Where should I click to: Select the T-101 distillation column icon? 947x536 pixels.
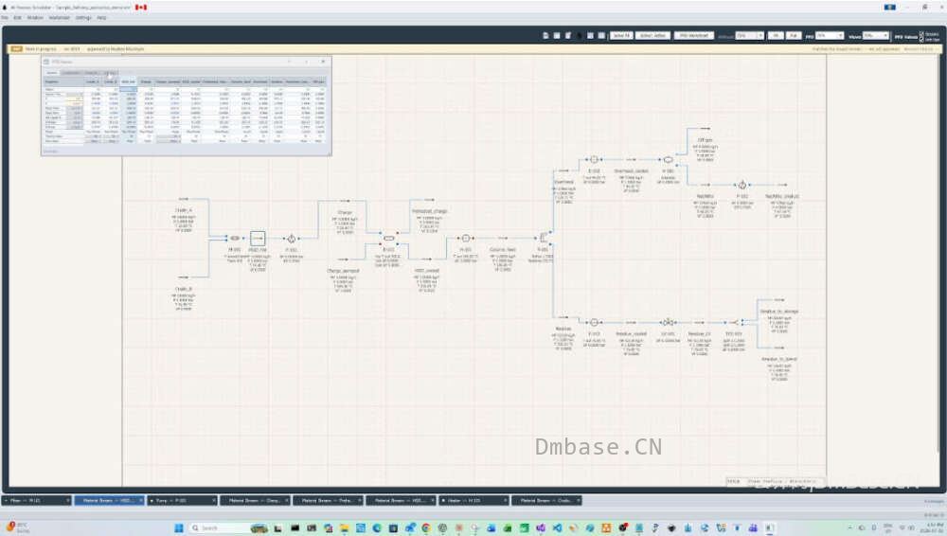tap(543, 238)
